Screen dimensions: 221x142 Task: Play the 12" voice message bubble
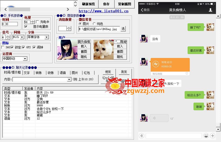[x=159, y=118]
